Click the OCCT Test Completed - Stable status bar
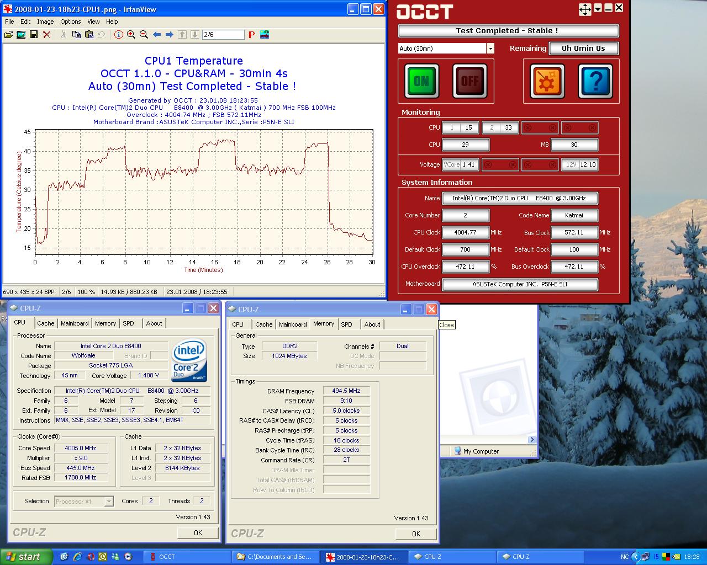 coord(508,31)
